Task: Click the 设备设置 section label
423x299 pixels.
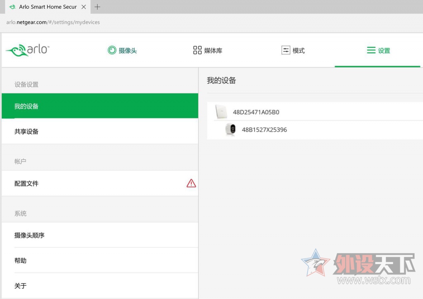Action: [x=26, y=84]
